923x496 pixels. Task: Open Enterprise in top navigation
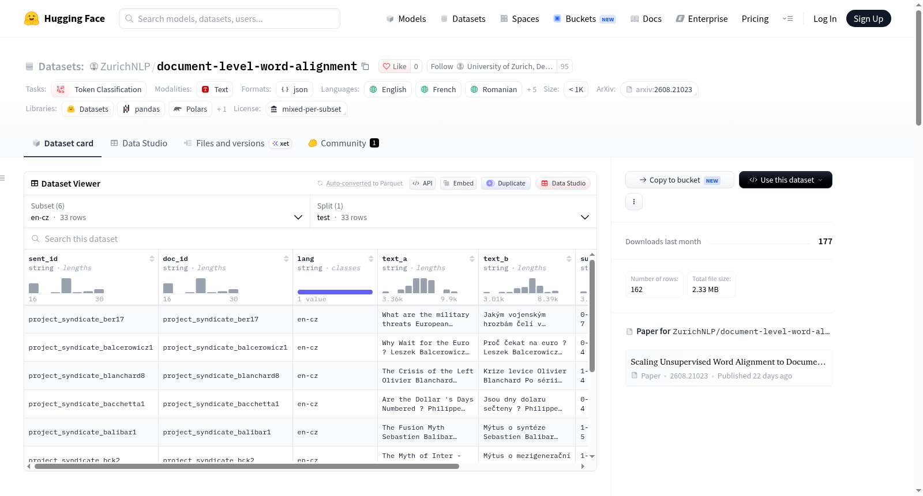click(701, 18)
